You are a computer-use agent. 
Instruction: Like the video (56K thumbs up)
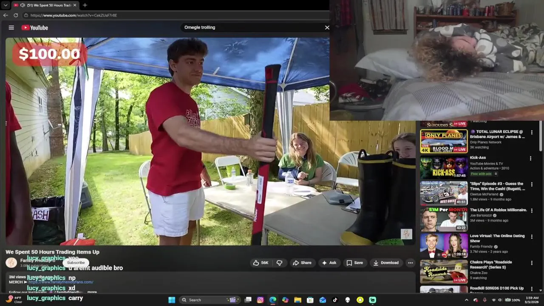[261, 263]
